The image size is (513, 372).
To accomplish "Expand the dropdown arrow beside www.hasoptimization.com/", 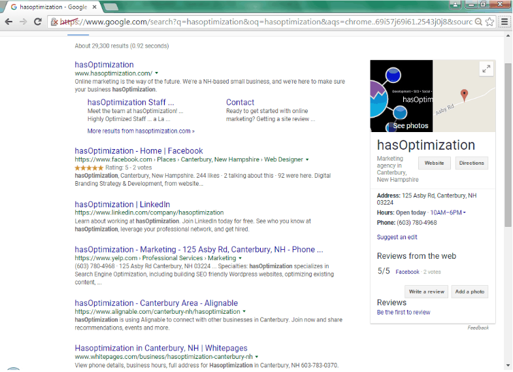I will pos(156,73).
